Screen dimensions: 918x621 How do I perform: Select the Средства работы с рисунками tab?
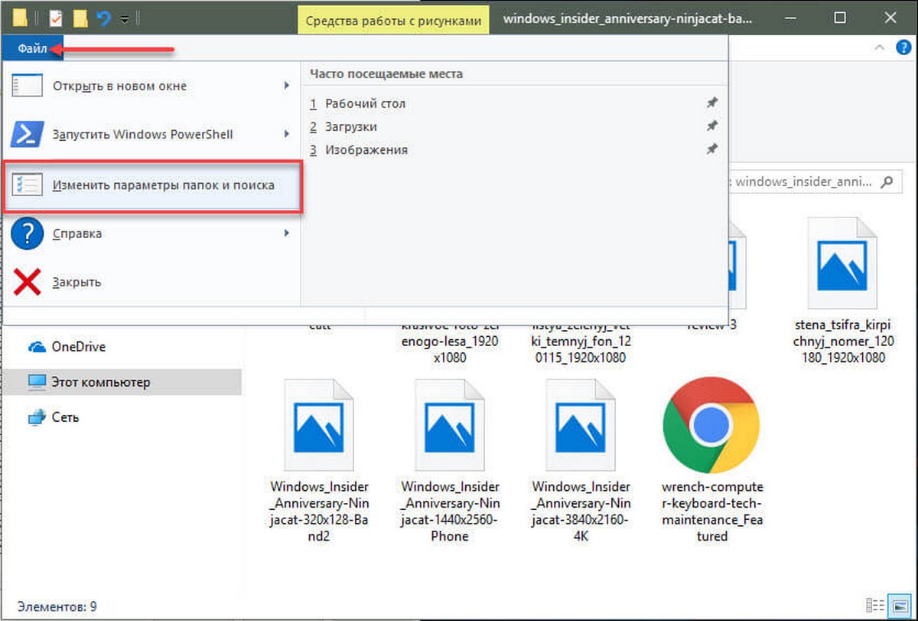point(393,20)
